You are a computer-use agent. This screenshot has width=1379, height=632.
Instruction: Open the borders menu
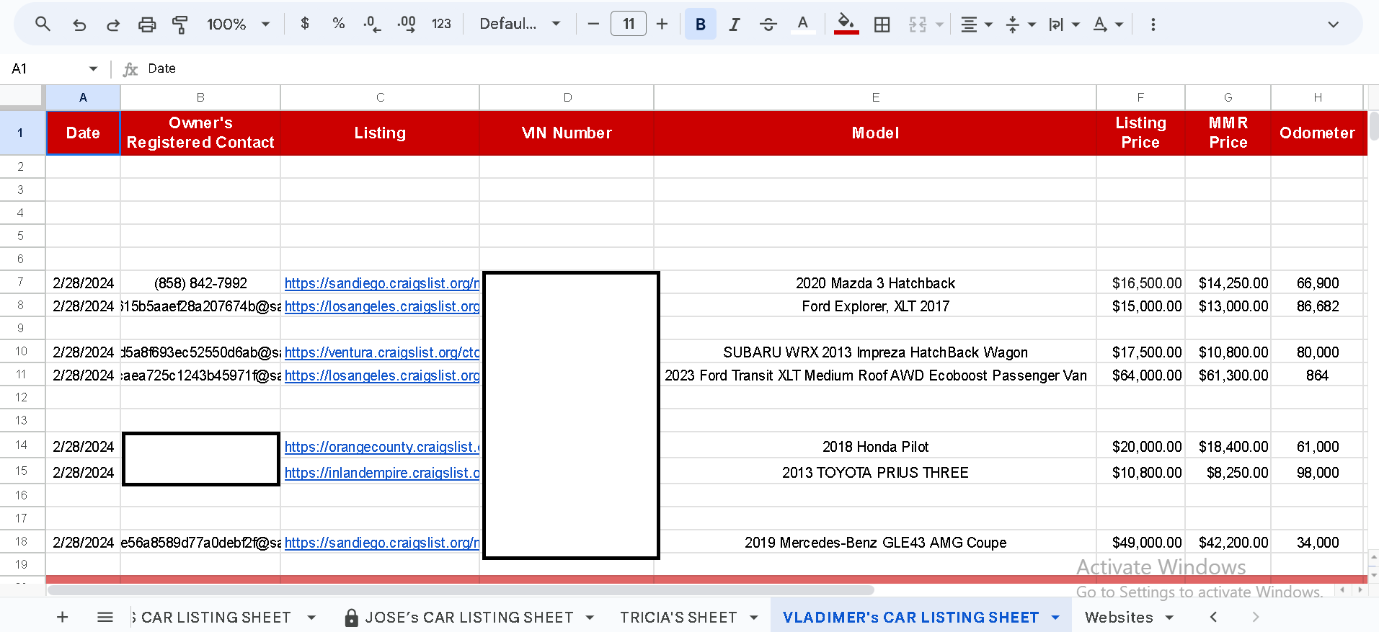pos(882,25)
